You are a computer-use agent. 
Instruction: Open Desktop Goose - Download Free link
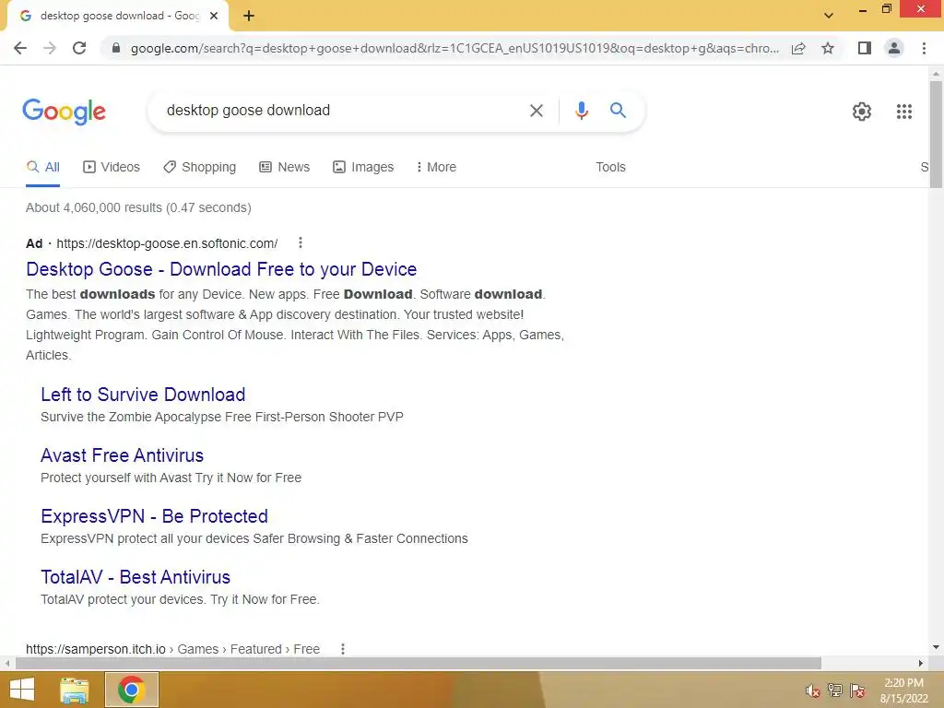(221, 269)
